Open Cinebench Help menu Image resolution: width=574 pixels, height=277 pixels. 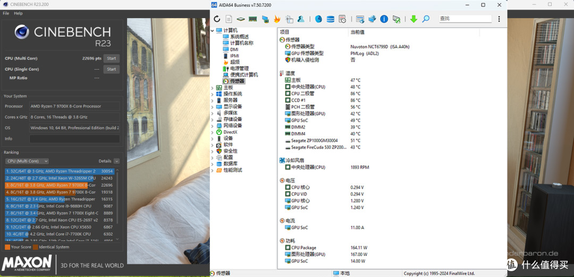(18, 13)
